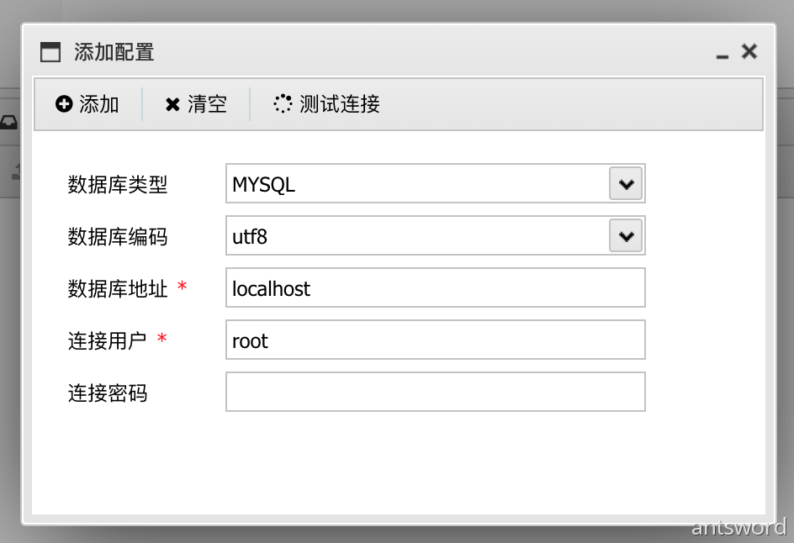Open the MYSQL database type combo box
This screenshot has width=794, height=543.
(416, 184)
